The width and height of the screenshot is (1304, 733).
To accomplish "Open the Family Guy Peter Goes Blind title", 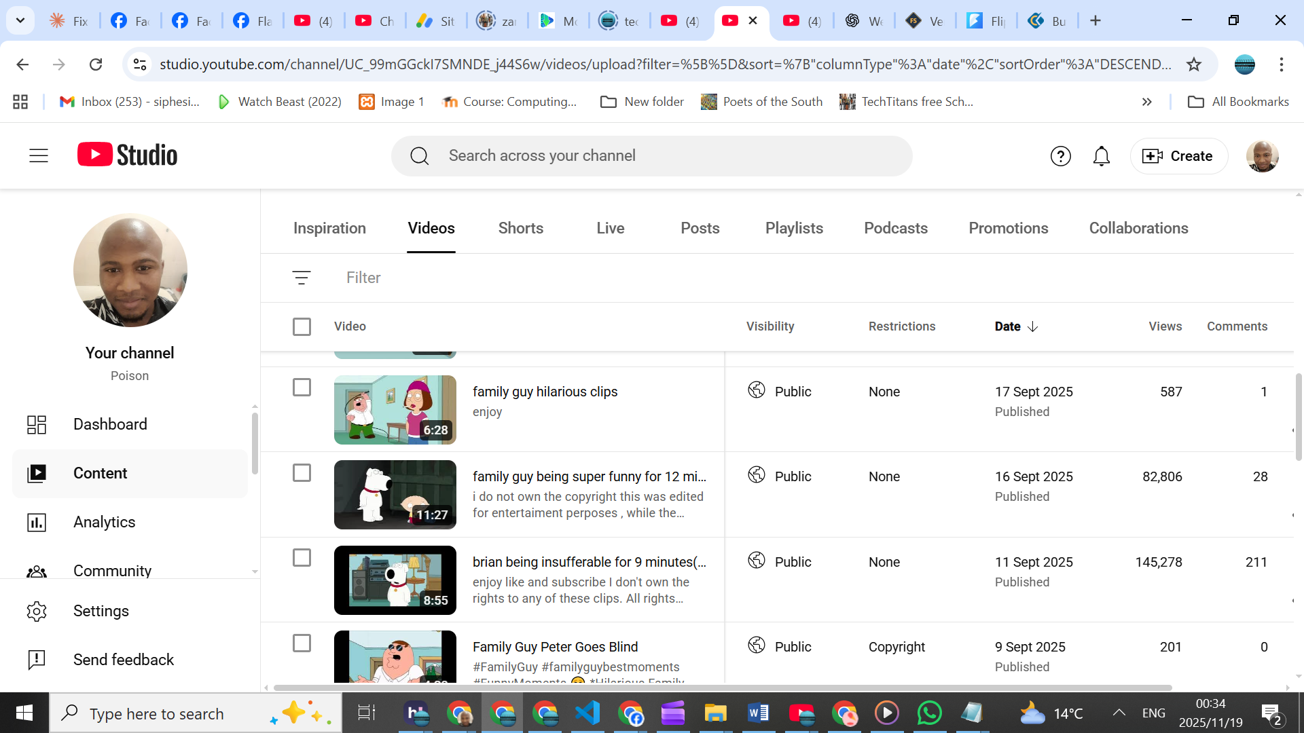I will tap(555, 647).
